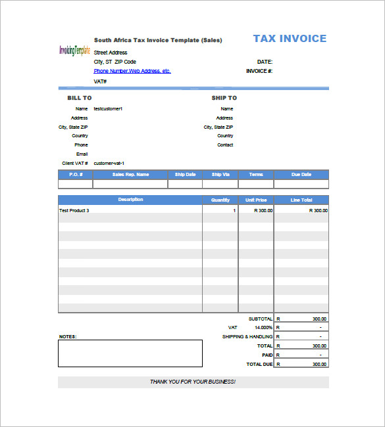Click the testcustomer1 name value

108,108
